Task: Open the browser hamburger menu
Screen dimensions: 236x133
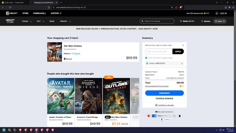Action: (233, 7)
